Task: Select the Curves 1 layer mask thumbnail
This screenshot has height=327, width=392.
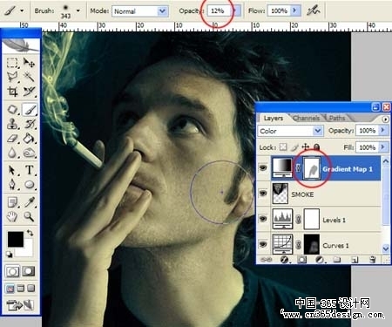Action: pos(312,244)
